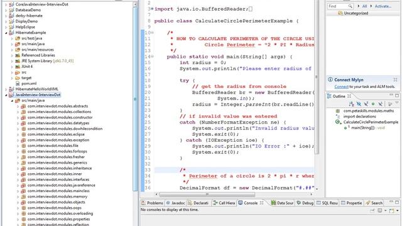The height and width of the screenshot is (226, 402).
Task: Collapse the main method at line 14
Action: (152, 56)
